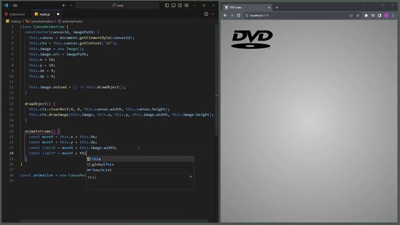The image size is (400, 225).
Task: Click the clearRect code line
Action: (x=99, y=109)
